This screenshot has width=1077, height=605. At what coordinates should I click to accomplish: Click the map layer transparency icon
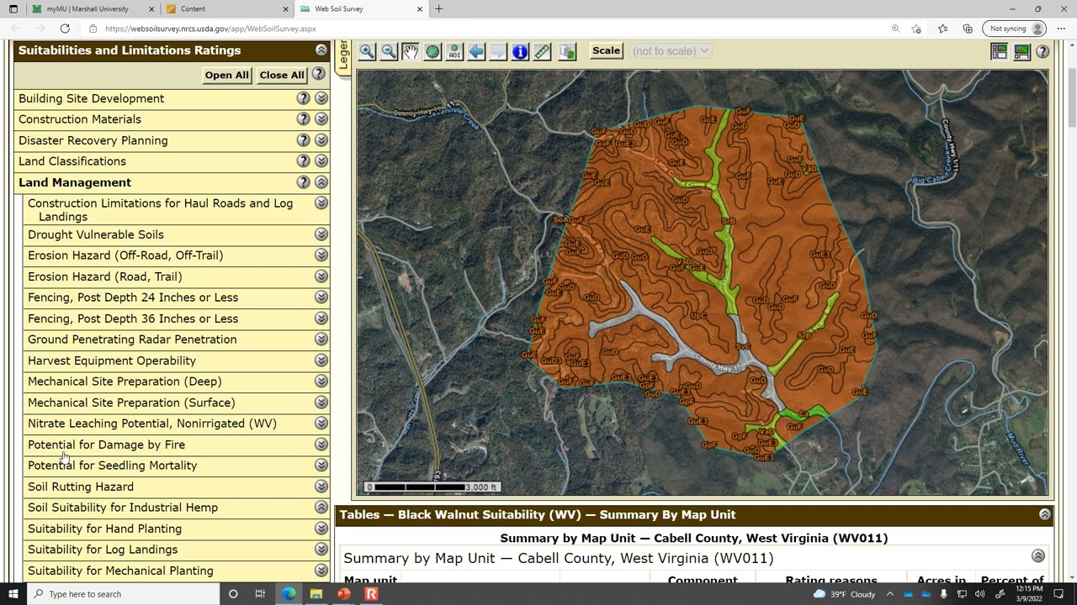pyautogui.click(x=567, y=51)
